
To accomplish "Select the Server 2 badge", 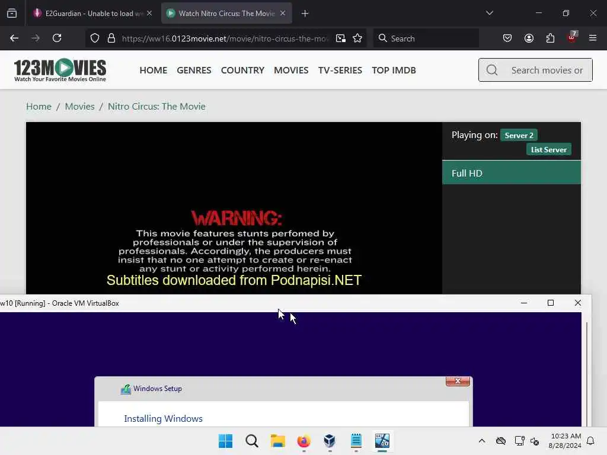I will click(x=519, y=136).
